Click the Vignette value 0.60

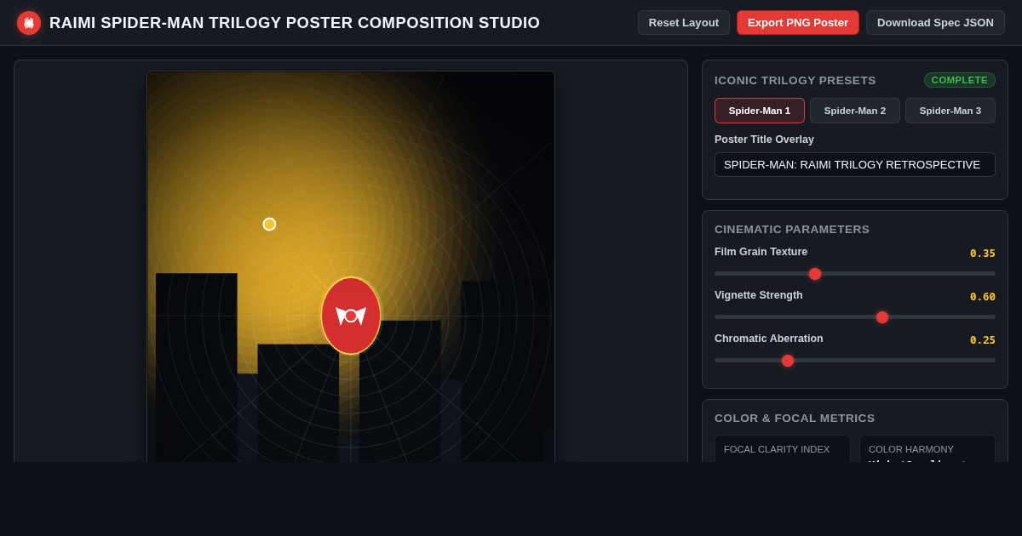tap(983, 297)
